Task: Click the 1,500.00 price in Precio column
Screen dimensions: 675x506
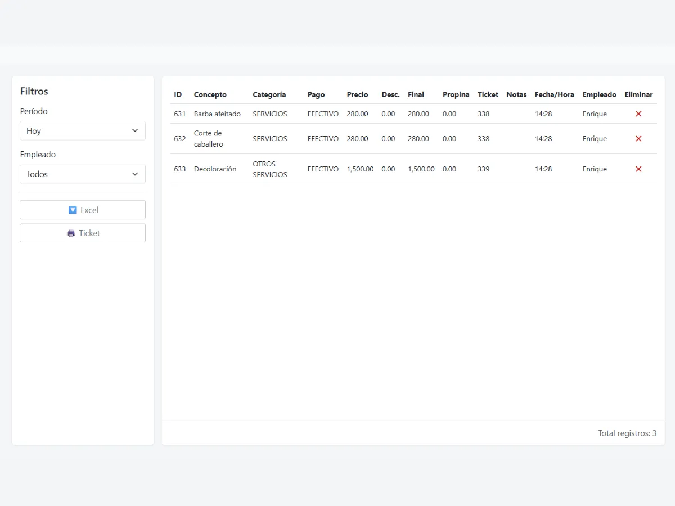Action: point(360,169)
